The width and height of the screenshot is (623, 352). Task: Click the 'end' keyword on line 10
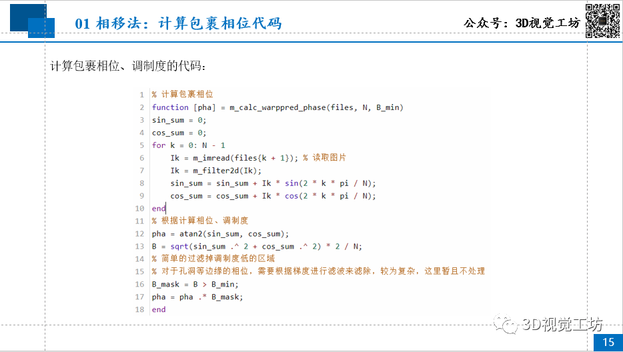[159, 209]
